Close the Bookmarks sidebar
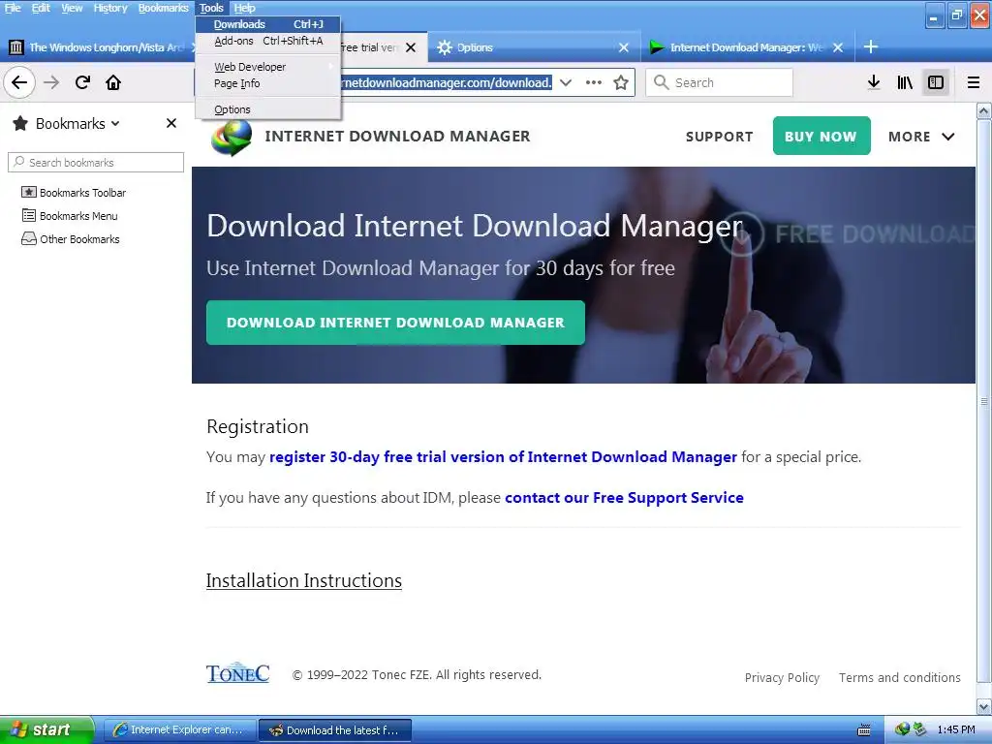 click(x=171, y=123)
